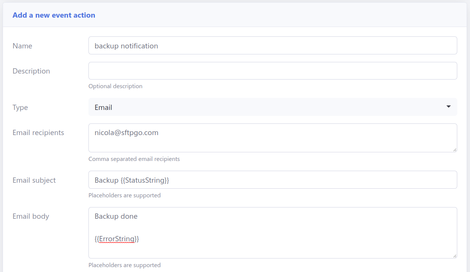Open the Type dropdown caret icon
This screenshot has width=470, height=272.
[x=448, y=107]
